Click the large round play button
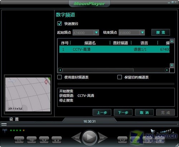Image resolution: width=179 pixels, height=147 pixels. (x=89, y=137)
